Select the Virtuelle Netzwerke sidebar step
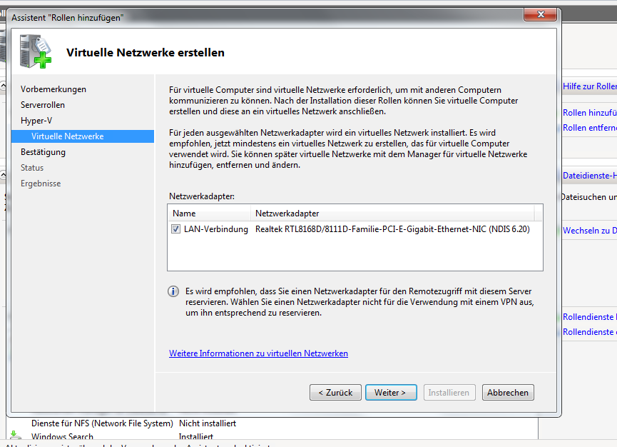 (68, 136)
